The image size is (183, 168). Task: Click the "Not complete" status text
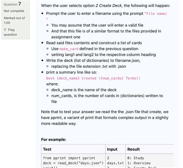pos(14,11)
